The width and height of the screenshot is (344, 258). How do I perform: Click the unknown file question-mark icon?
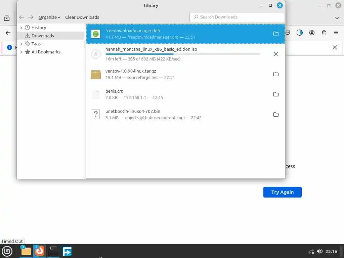tap(96, 114)
